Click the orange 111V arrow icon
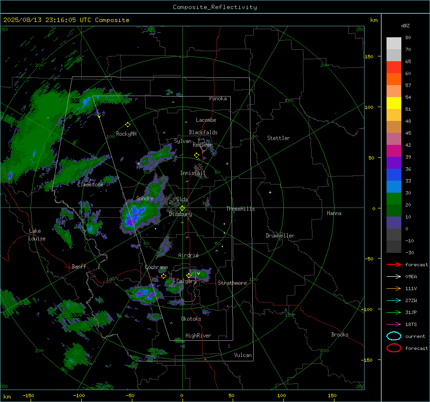This screenshot has height=402, width=430. (394, 288)
